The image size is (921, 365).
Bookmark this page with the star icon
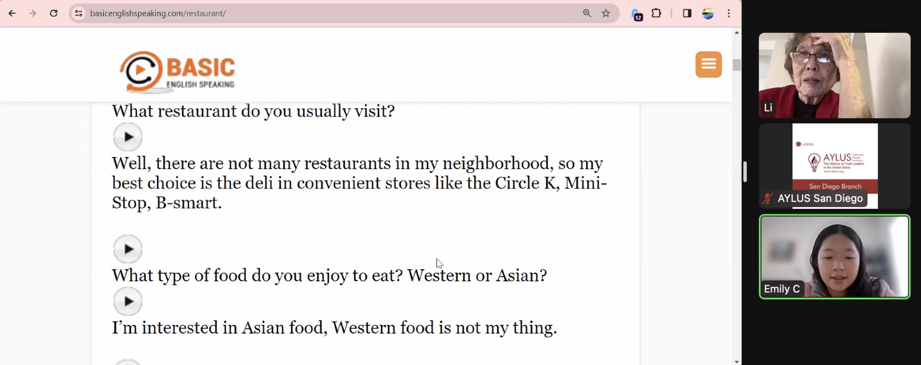coord(606,14)
